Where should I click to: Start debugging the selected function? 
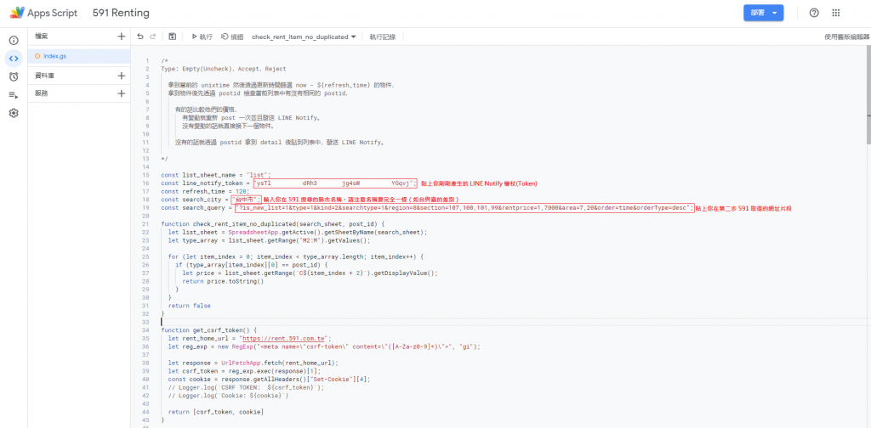click(x=232, y=37)
